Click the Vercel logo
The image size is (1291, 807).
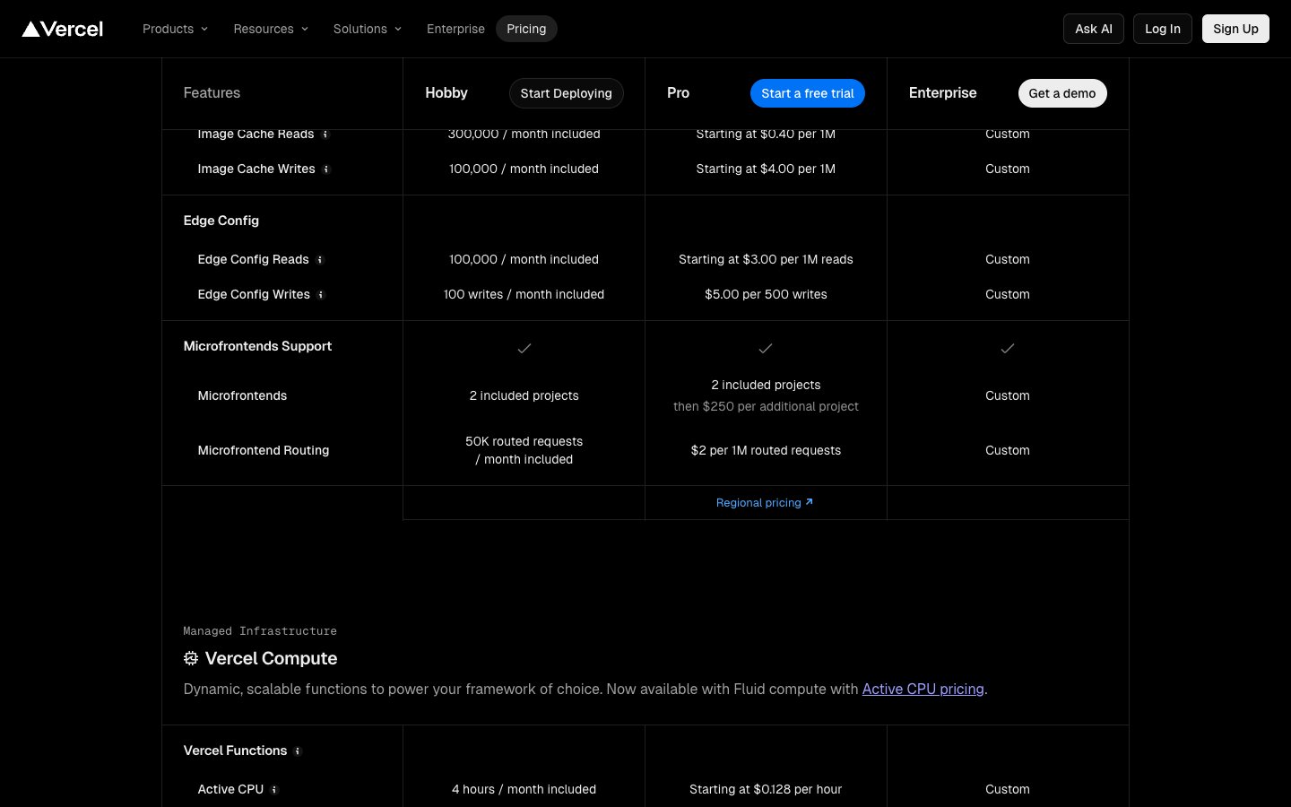(x=63, y=29)
